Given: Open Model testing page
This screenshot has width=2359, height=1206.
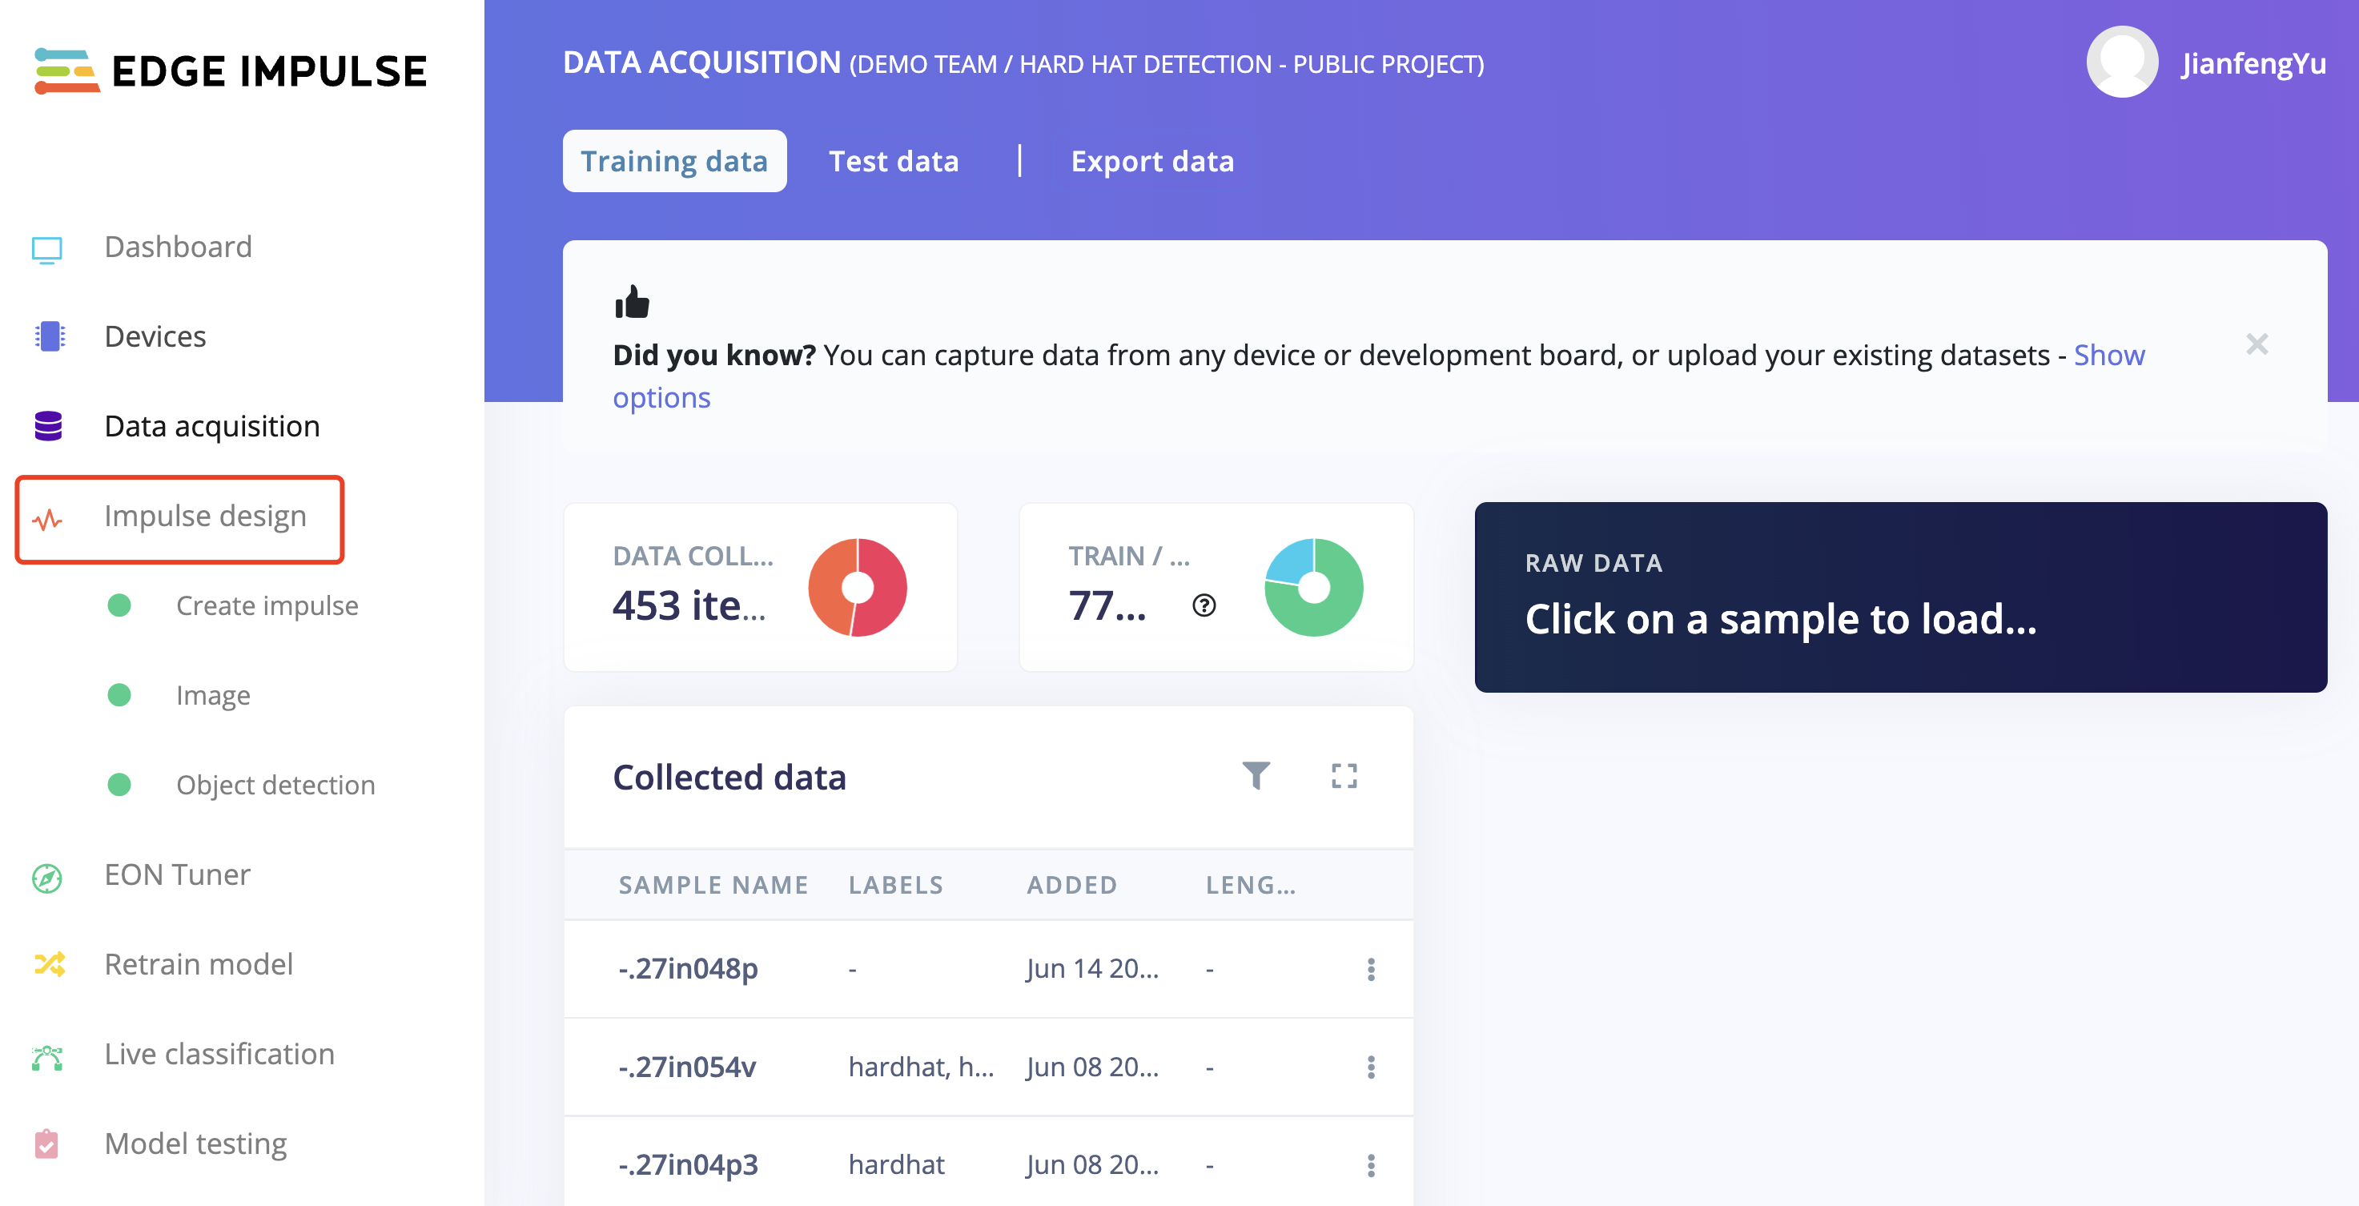Looking at the screenshot, I should pos(195,1144).
